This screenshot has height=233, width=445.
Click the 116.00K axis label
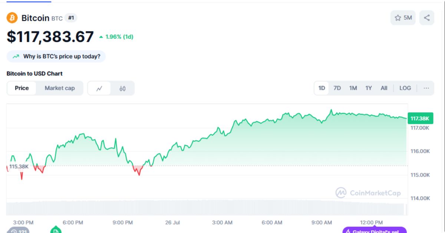click(x=420, y=151)
